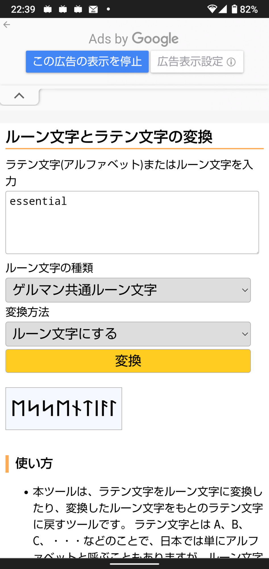Open the ルーン文字にする conversion method dropdown
This screenshot has height=569, width=269.
point(128,334)
